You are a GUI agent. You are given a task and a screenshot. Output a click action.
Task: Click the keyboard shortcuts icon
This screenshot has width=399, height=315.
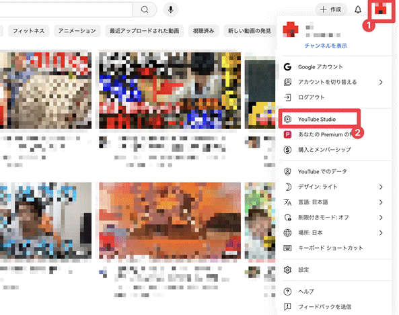(x=287, y=248)
